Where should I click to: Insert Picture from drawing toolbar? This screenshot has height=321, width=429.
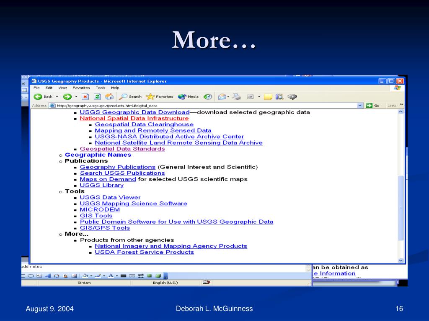click(x=74, y=276)
